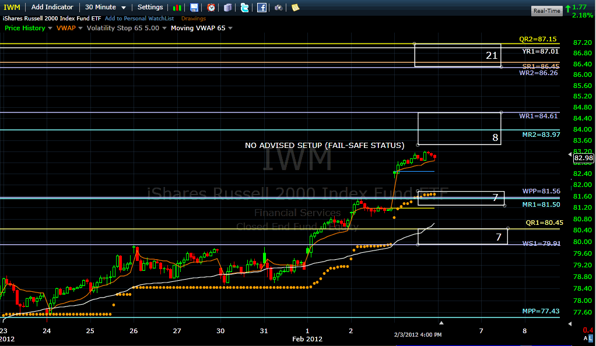The height and width of the screenshot is (346, 596).
Task: Click the 2.18% percent change value
Action: coord(583,15)
